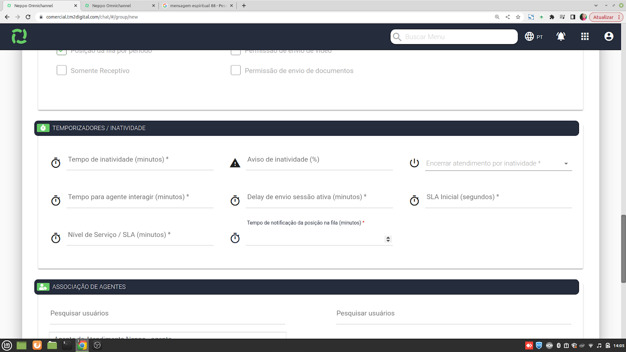Click stopwatch icon beside Nível de Serviço / SLA
This screenshot has width=626, height=352.
click(x=56, y=238)
